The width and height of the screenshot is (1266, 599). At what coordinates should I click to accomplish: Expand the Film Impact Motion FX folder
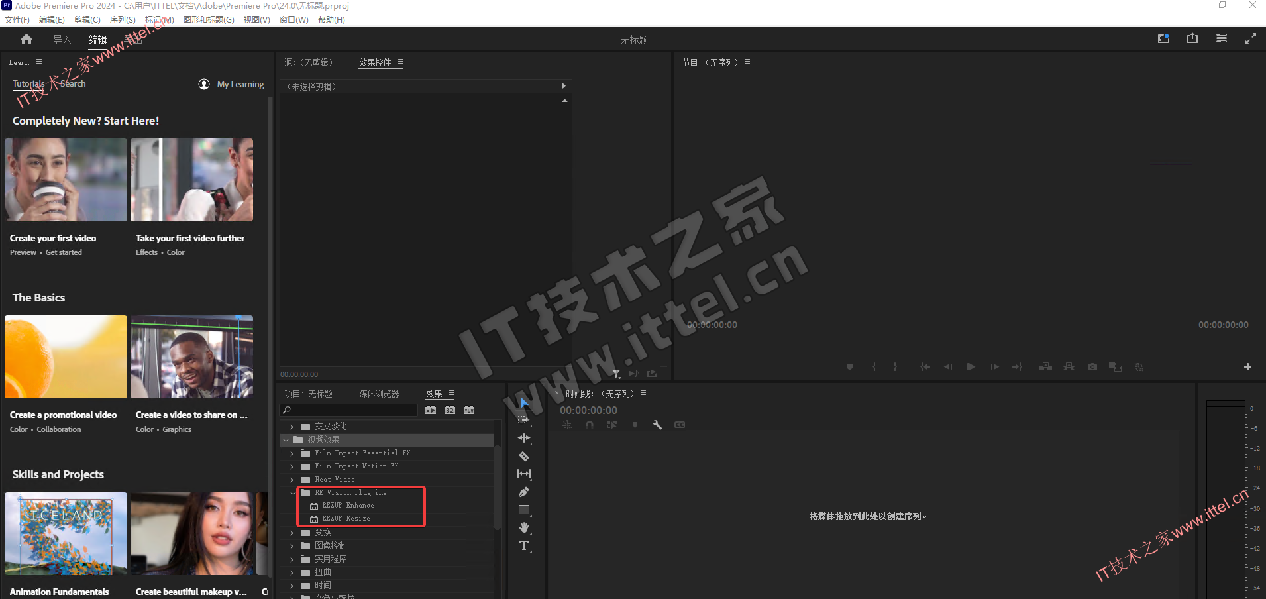point(291,466)
